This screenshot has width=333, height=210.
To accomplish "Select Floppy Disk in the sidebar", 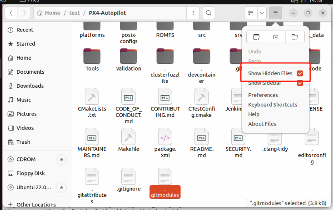I will [37, 173].
